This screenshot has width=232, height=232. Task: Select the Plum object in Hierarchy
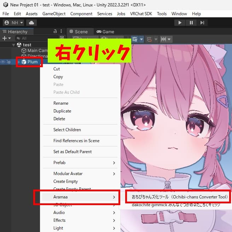30,62
